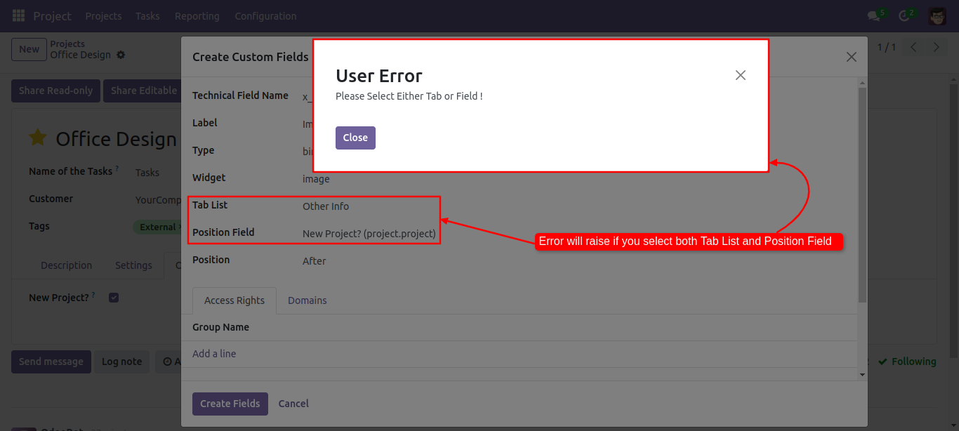Click the gear icon beside Office Design
The image size is (959, 431).
point(121,55)
